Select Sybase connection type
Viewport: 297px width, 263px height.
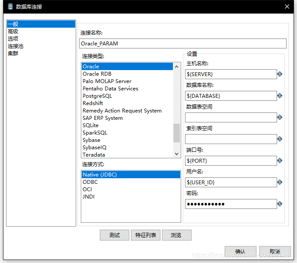click(x=127, y=140)
